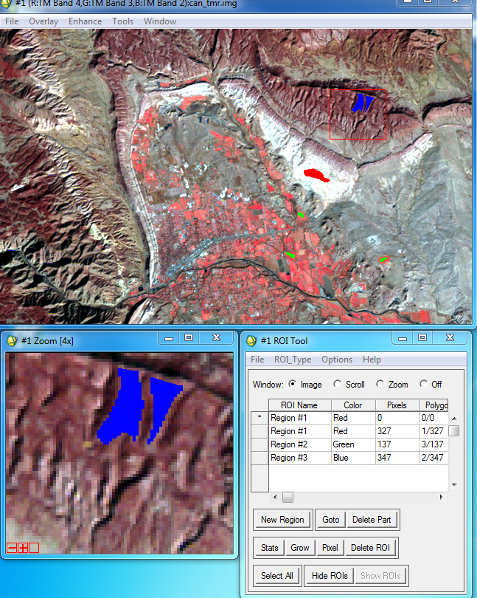The image size is (477, 598).
Task: Click the Polygon column header
Action: click(434, 405)
